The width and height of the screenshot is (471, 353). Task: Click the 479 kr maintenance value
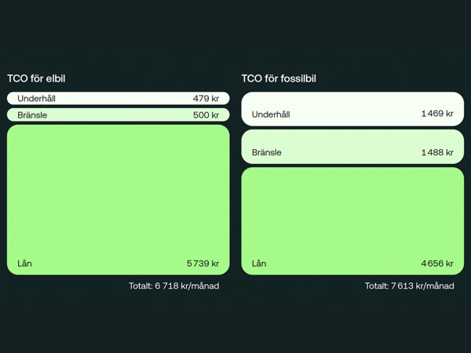coord(206,99)
